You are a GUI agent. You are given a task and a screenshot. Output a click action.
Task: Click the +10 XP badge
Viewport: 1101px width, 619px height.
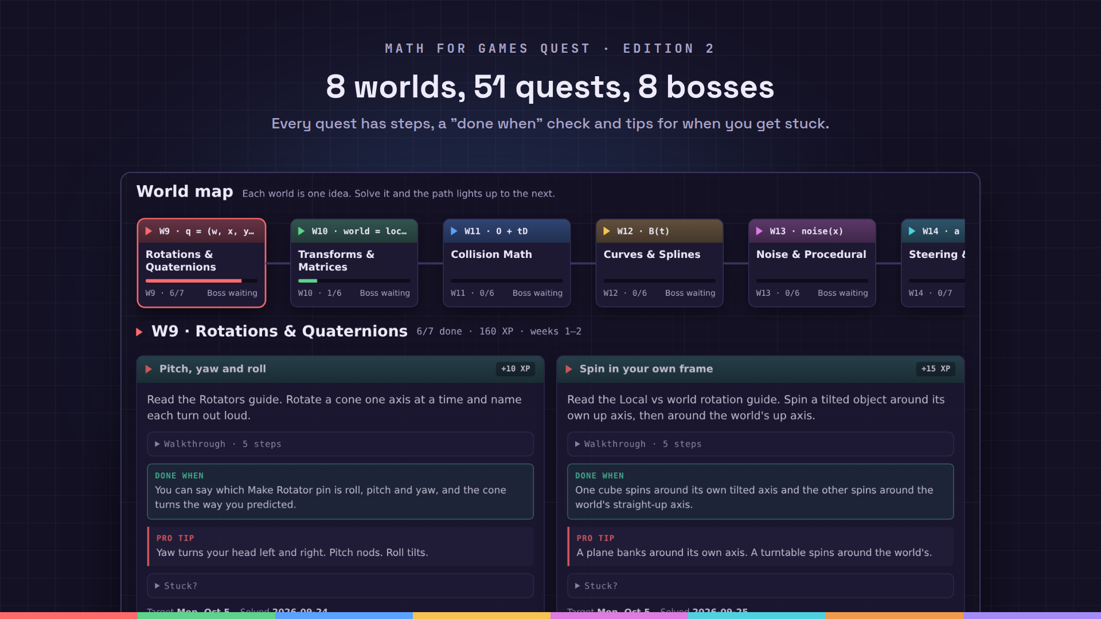coord(515,369)
